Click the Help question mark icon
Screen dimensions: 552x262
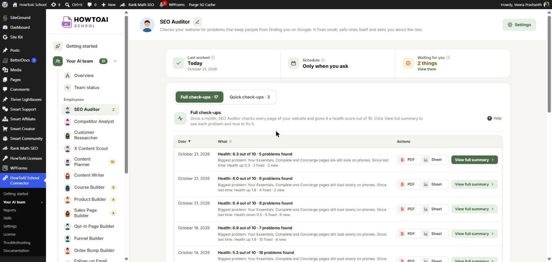tap(489, 118)
